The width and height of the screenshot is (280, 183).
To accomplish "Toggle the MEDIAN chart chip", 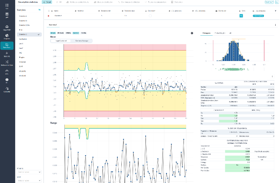I will tap(60, 33).
